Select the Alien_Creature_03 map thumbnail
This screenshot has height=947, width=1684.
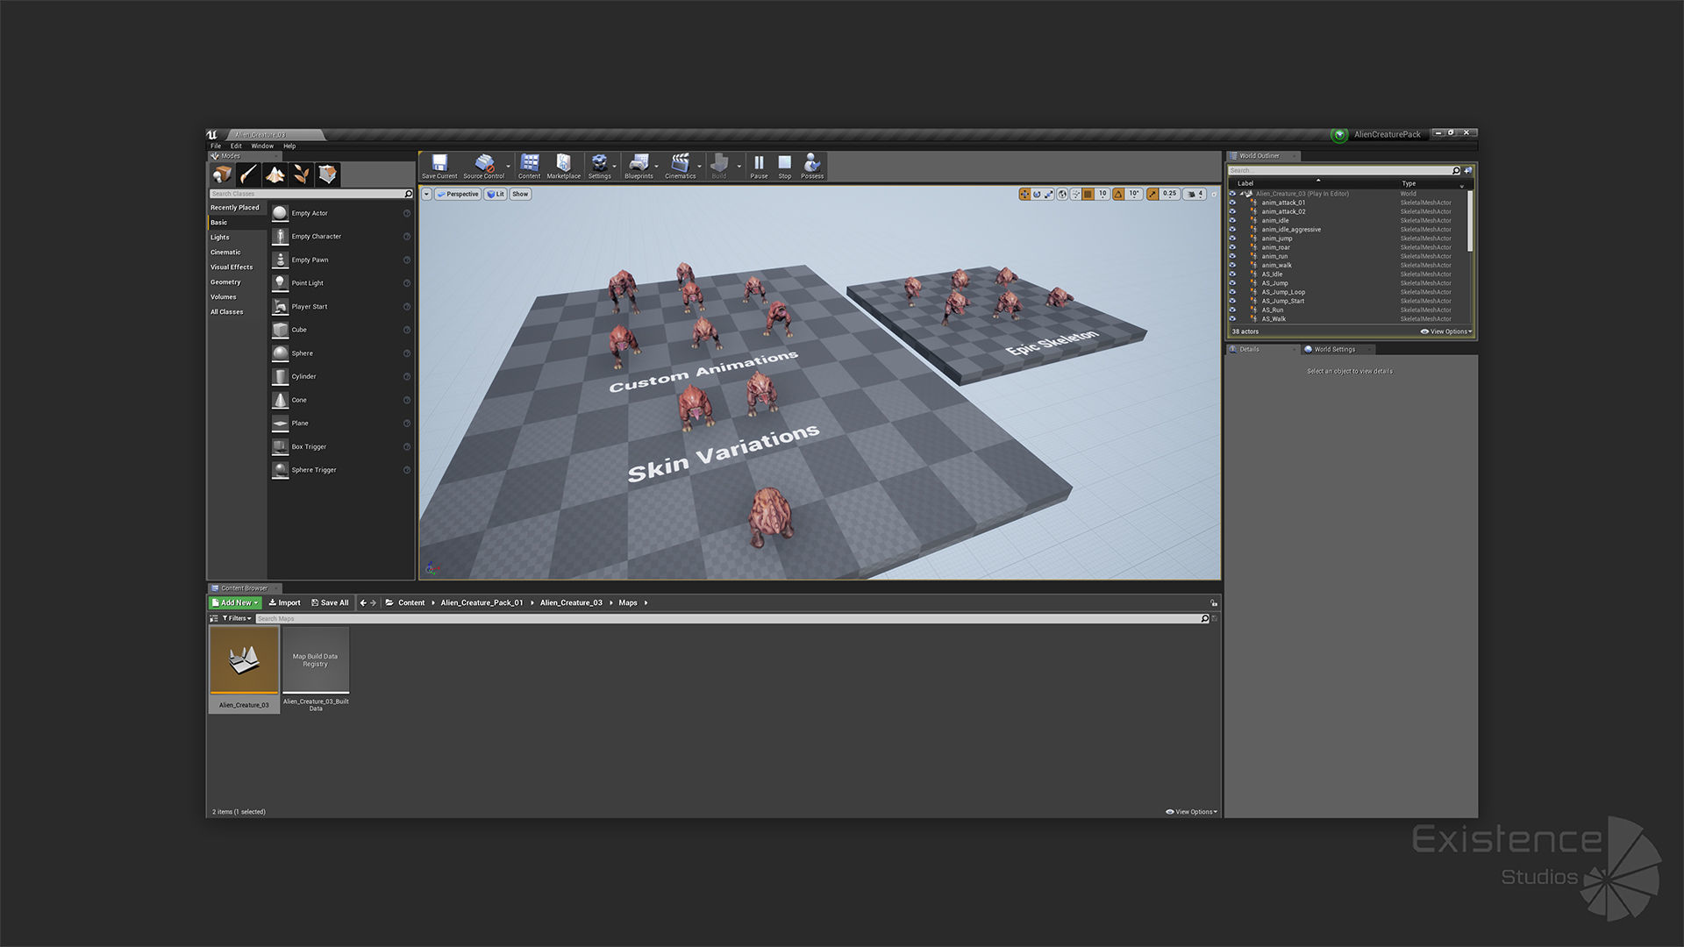[x=244, y=660]
